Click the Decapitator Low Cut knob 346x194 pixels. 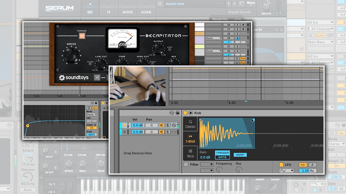pos(101,64)
